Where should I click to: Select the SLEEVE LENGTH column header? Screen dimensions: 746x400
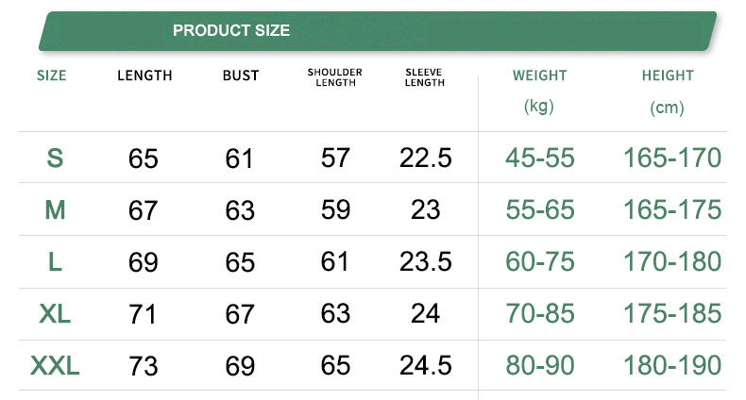424,77
